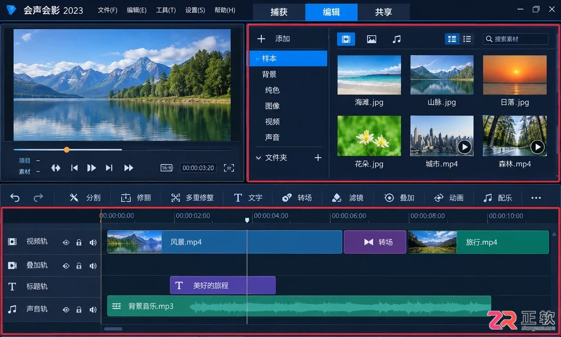Viewport: 561px width, 337px height.
Task: Select the 修剪 trim tool
Action: click(x=136, y=198)
